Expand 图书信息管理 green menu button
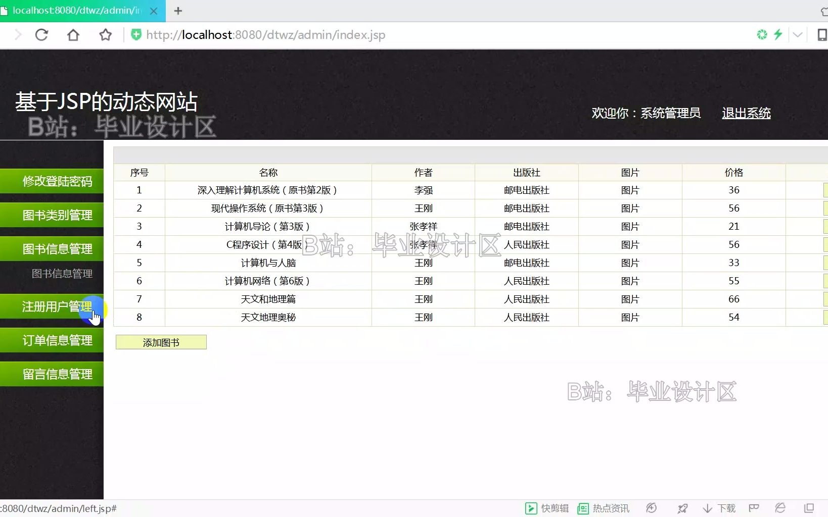Viewport: 828px width, 517px height. point(52,249)
